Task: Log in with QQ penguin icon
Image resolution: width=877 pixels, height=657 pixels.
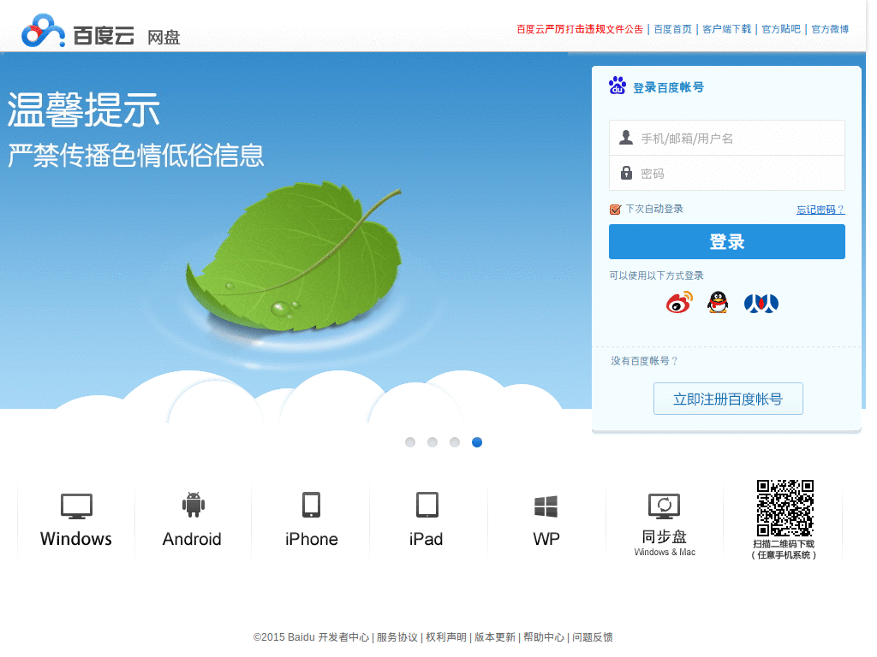Action: (x=718, y=302)
